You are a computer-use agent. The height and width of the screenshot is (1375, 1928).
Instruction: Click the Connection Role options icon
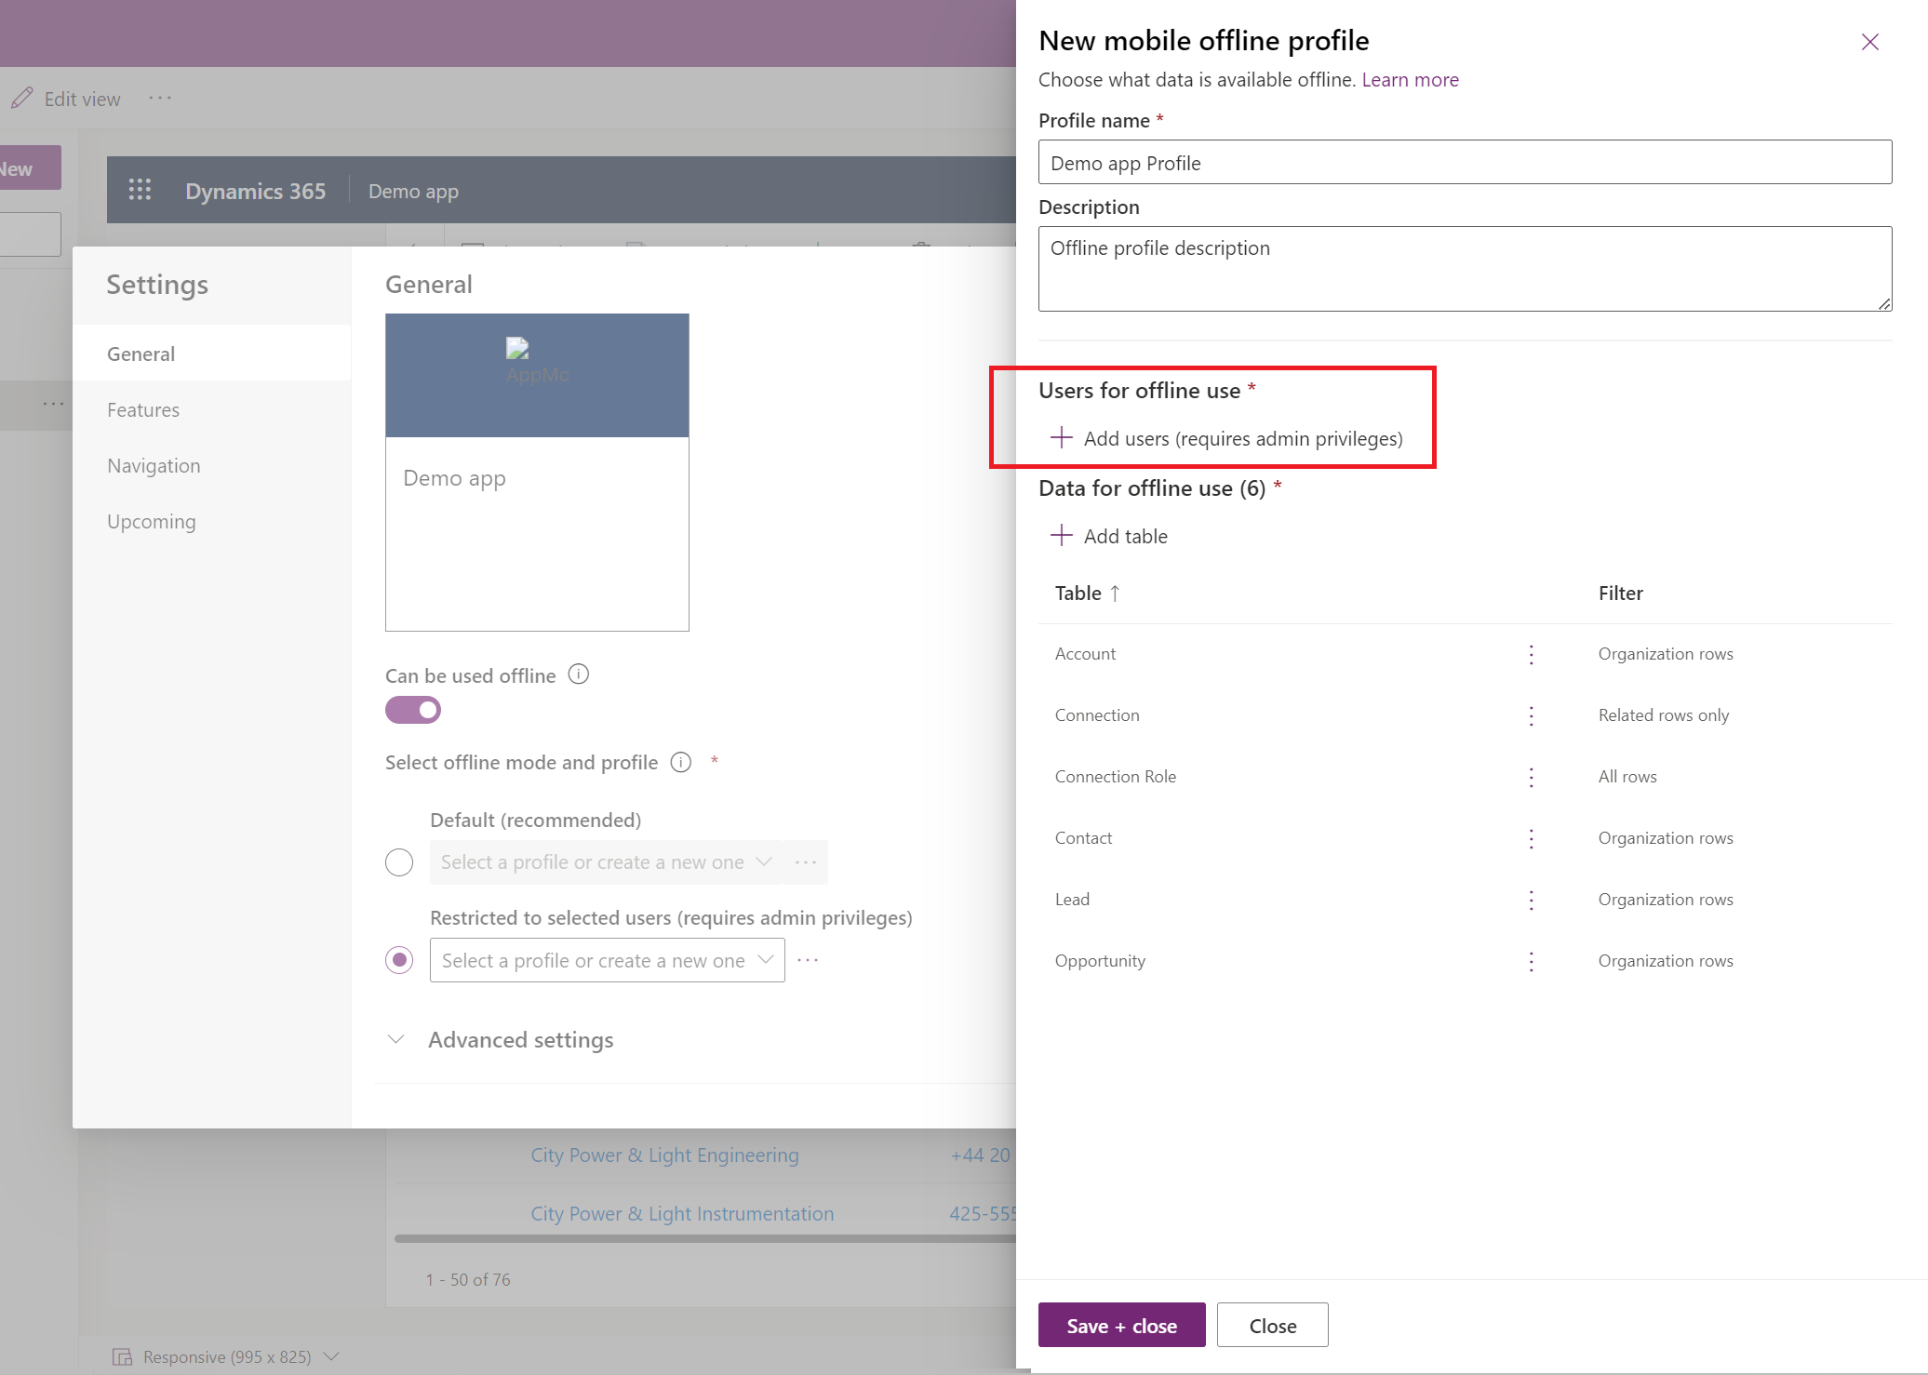point(1533,775)
